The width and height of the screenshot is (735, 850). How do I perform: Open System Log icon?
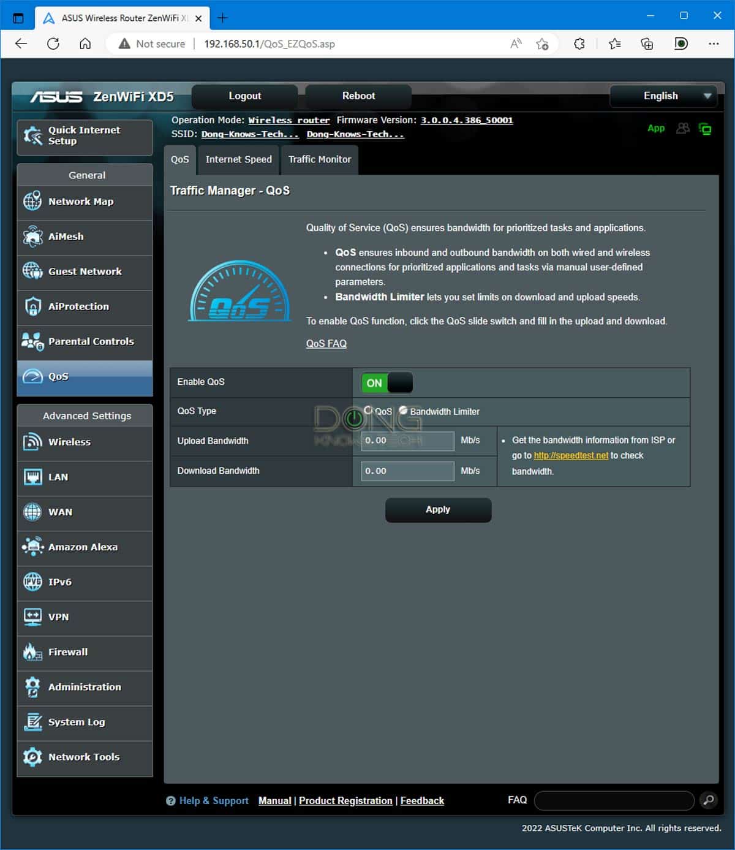[x=32, y=722]
